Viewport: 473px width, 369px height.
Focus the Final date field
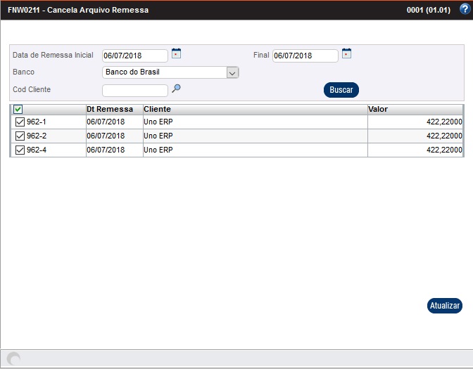click(x=305, y=56)
